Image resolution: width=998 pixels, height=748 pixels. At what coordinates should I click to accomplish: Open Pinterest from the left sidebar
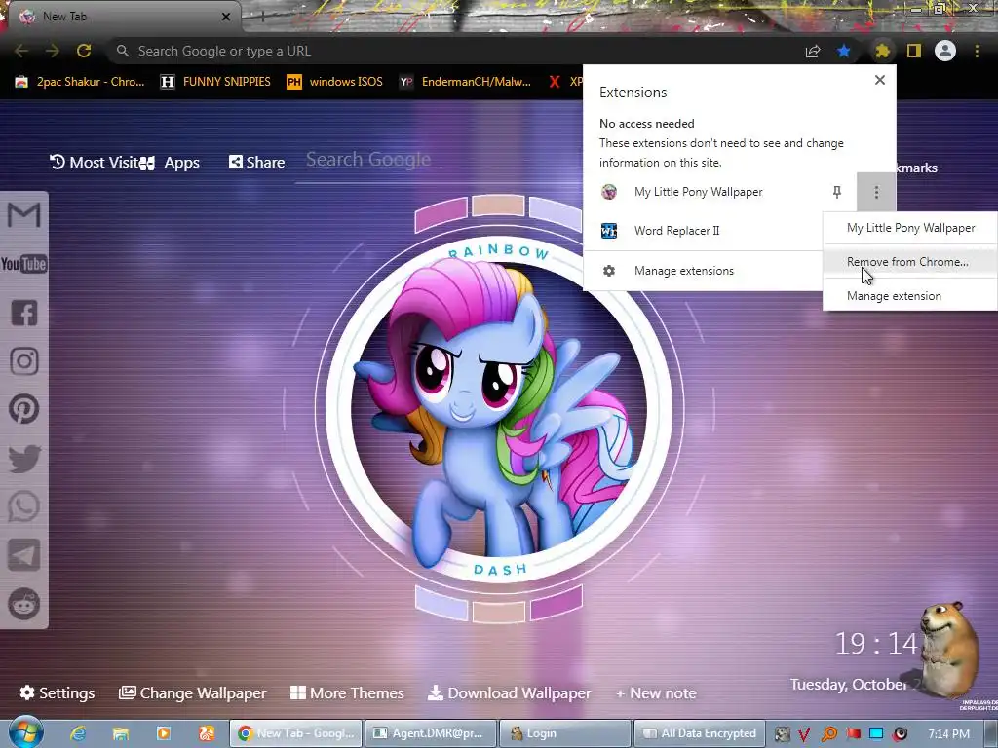point(24,409)
